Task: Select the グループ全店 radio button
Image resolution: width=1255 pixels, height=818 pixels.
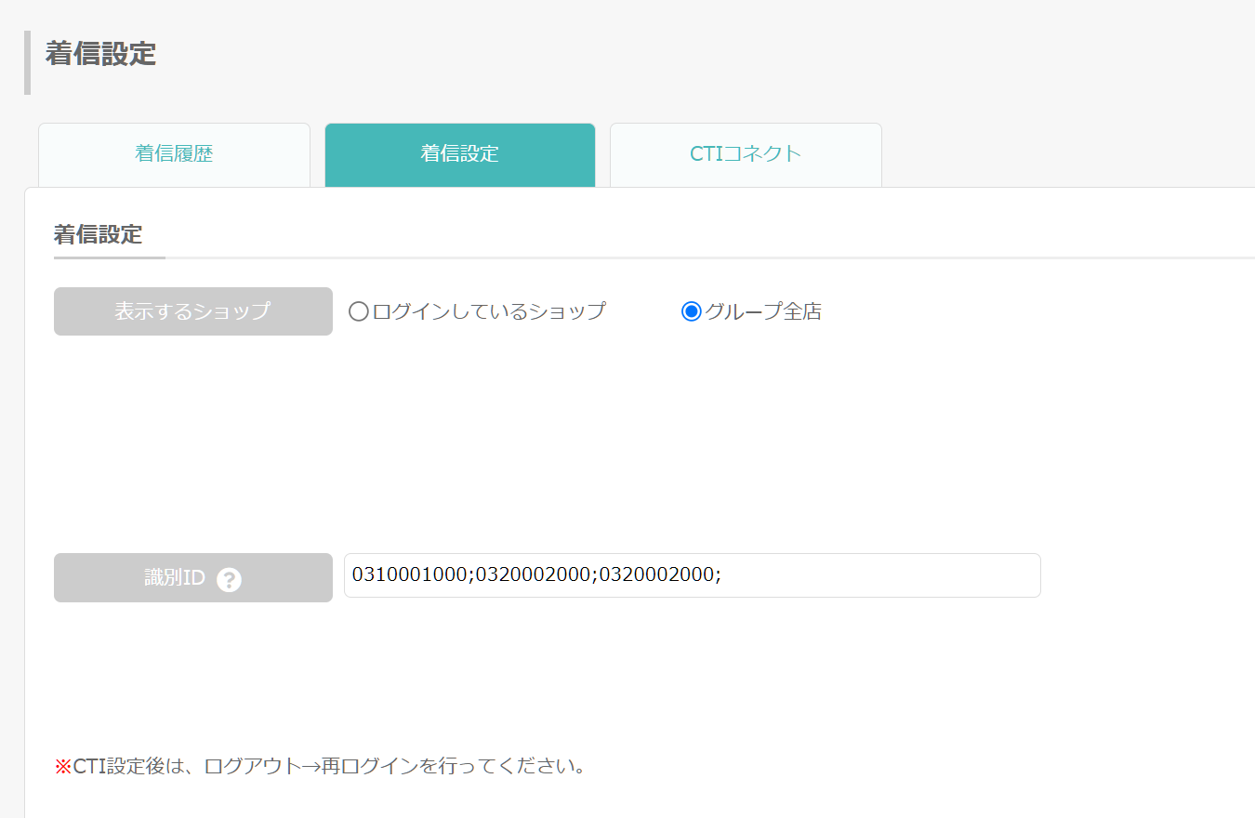Action: 691,311
